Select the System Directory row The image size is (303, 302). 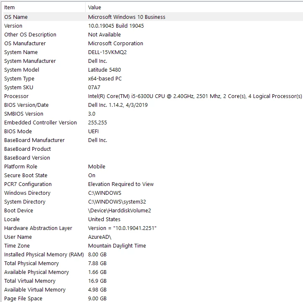(x=25, y=202)
